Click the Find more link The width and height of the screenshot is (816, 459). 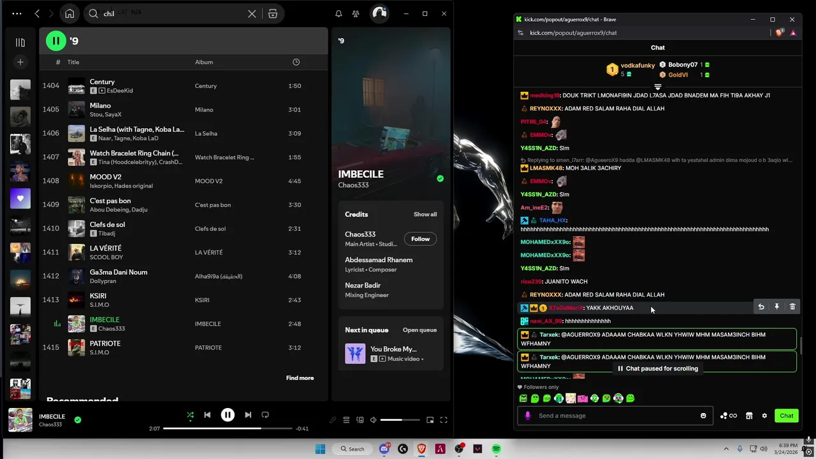300,378
